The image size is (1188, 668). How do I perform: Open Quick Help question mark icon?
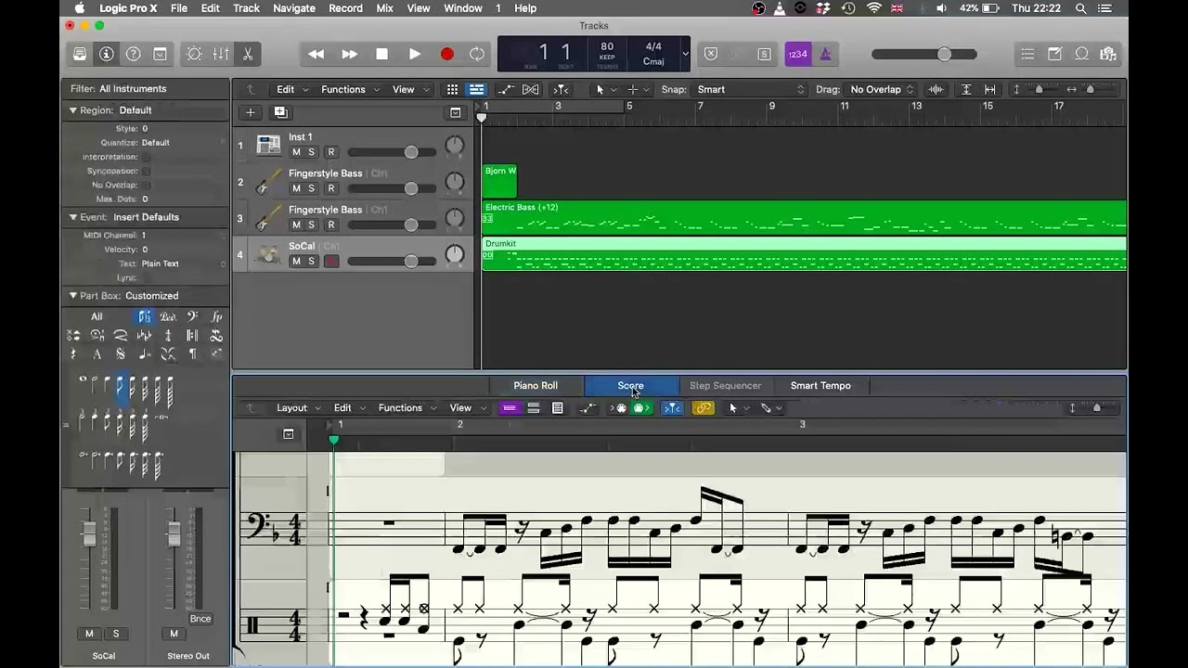(x=133, y=54)
